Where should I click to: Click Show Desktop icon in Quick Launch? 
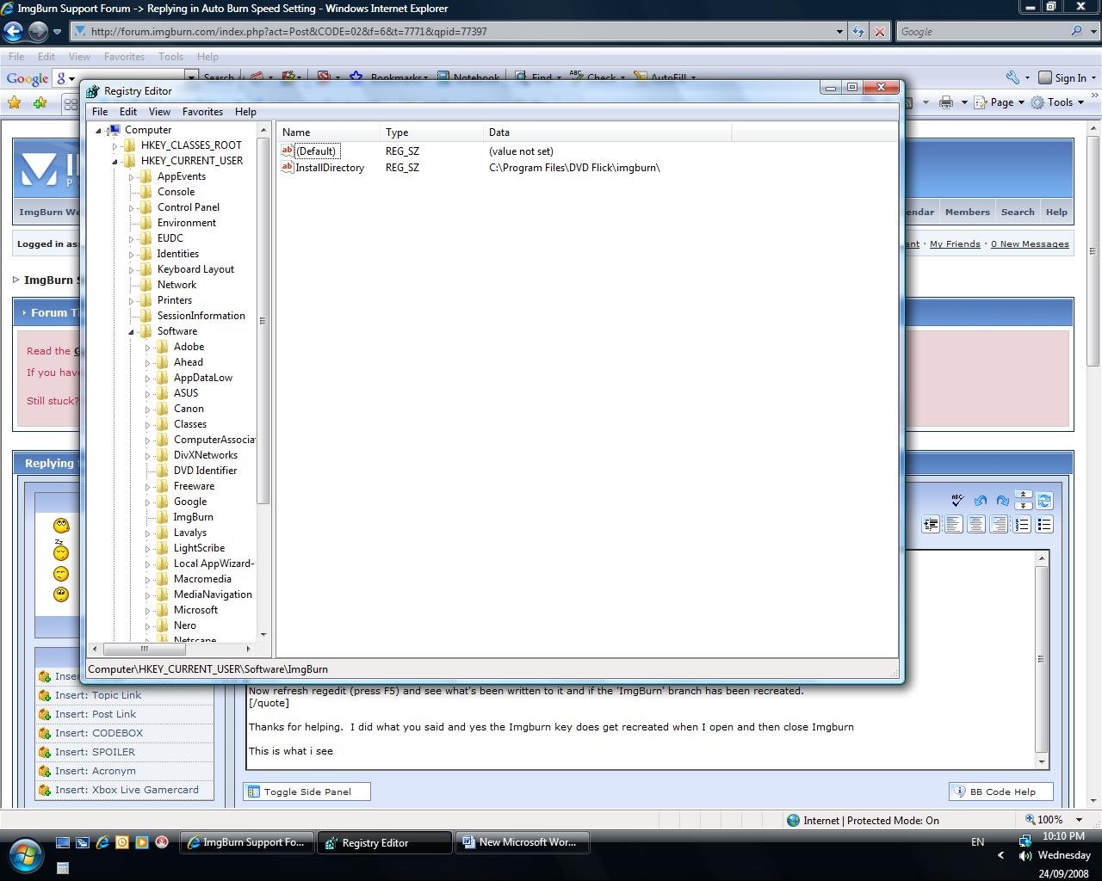click(x=63, y=842)
